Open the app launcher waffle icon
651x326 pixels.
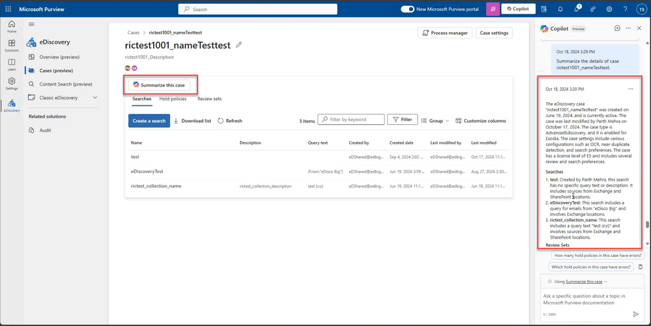8,8
